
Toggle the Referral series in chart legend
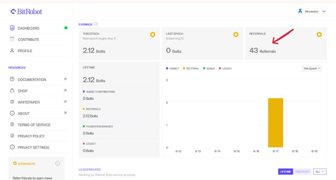(191, 68)
